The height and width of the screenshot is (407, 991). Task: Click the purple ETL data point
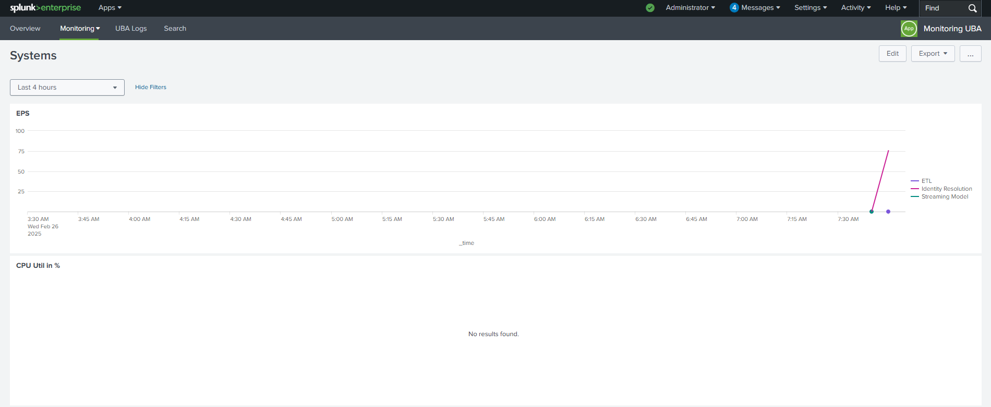point(888,212)
